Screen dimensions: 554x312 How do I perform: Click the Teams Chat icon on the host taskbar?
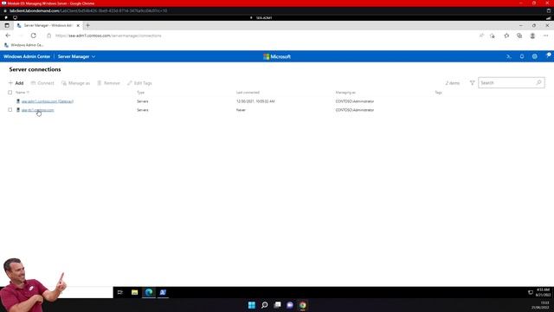pos(290,305)
